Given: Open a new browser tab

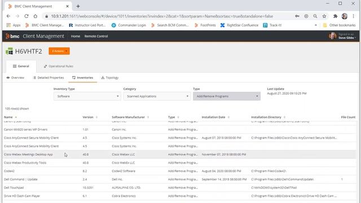Looking at the screenshot, I should tap(78, 6).
